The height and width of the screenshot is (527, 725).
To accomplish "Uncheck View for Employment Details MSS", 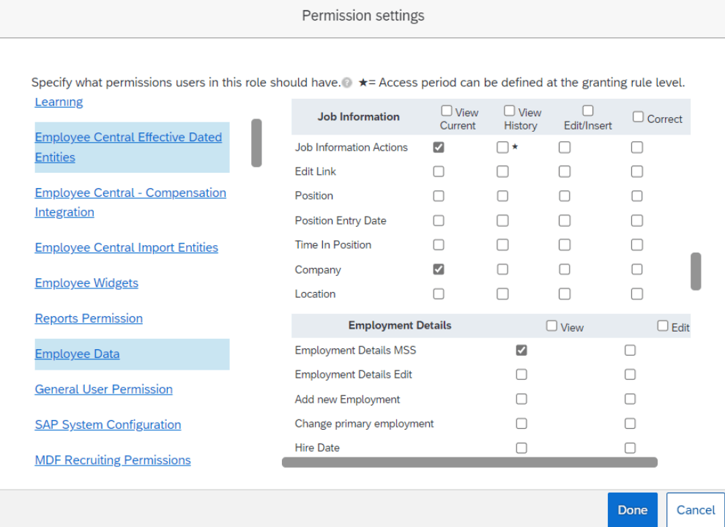I will [521, 351].
